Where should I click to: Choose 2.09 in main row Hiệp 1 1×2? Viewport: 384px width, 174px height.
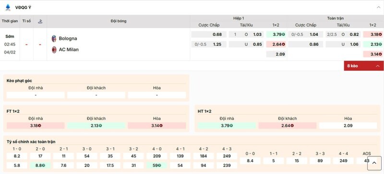[x=276, y=54]
